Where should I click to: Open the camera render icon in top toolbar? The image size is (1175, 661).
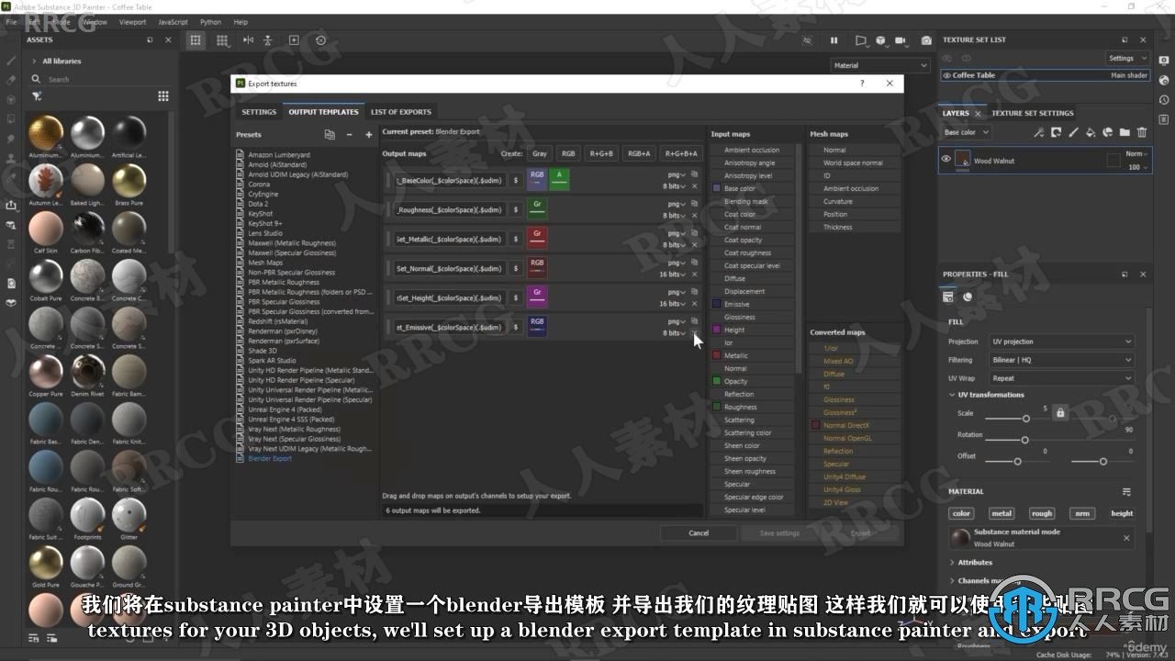926,40
